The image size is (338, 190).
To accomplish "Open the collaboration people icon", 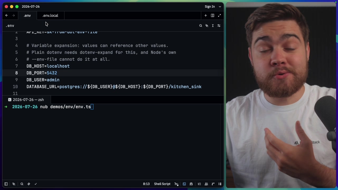I will [x=206, y=184].
